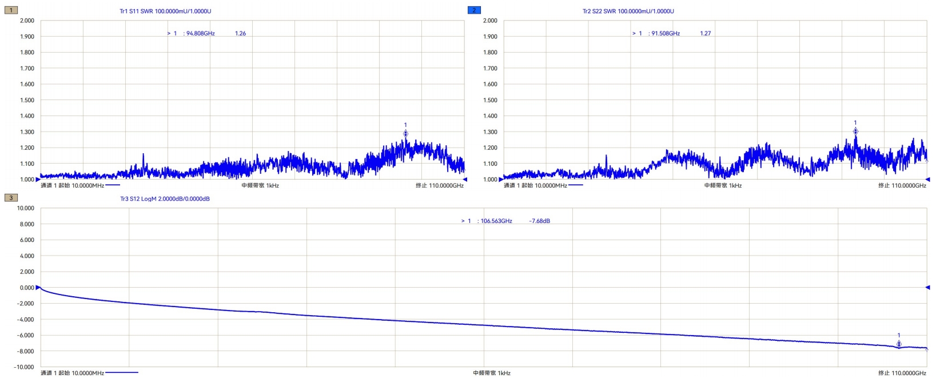
Task: Click the start frequency label under the S22 plot
Action: click(535, 186)
